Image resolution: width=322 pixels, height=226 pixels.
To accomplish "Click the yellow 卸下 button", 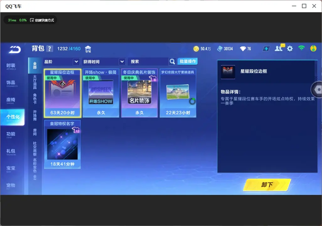I will 267,185.
